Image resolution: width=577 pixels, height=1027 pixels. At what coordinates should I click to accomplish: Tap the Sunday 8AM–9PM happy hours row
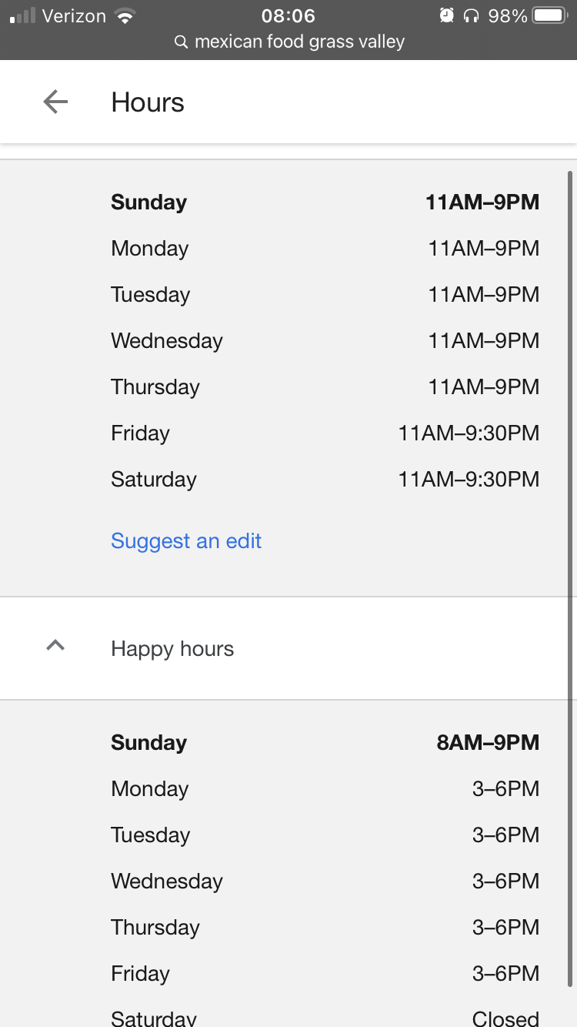click(325, 743)
